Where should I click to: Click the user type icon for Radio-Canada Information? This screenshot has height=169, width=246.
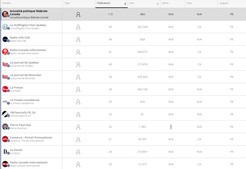click(78, 52)
